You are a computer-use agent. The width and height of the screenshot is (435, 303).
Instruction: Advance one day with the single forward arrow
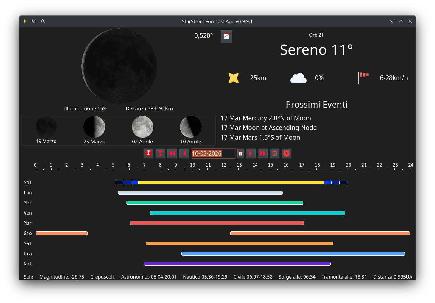pyautogui.click(x=251, y=153)
